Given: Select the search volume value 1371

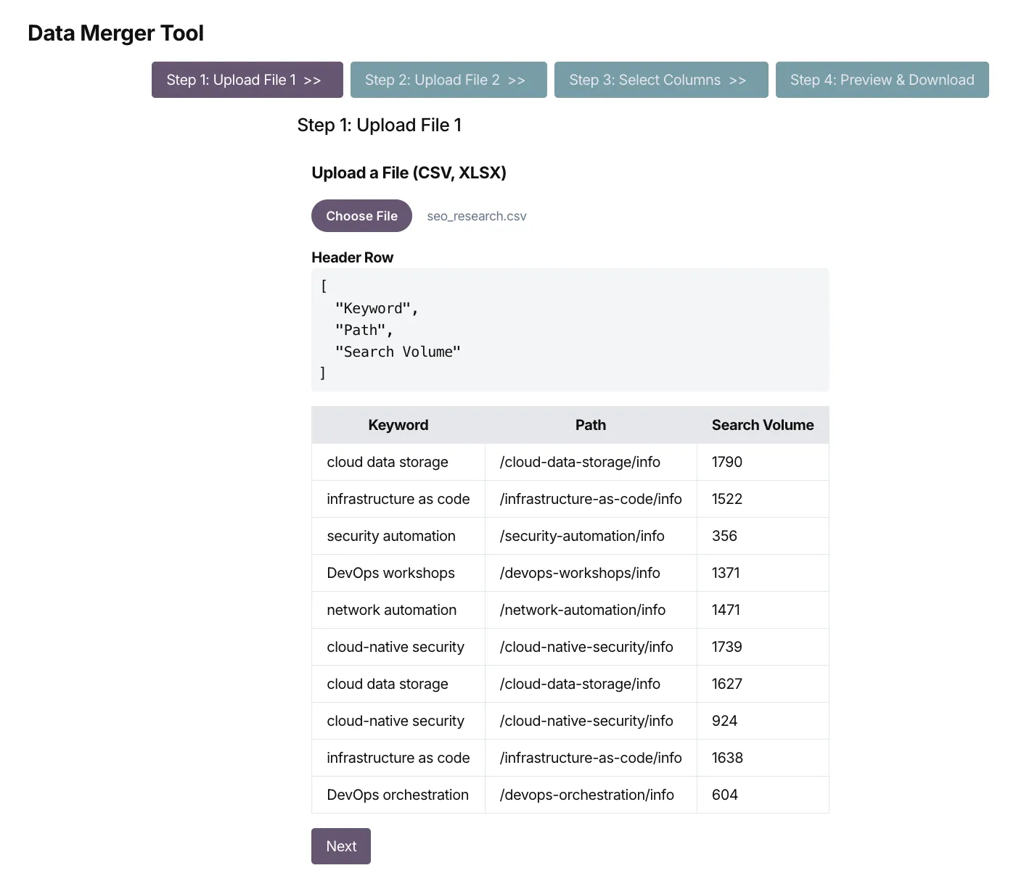Looking at the screenshot, I should coord(763,573).
